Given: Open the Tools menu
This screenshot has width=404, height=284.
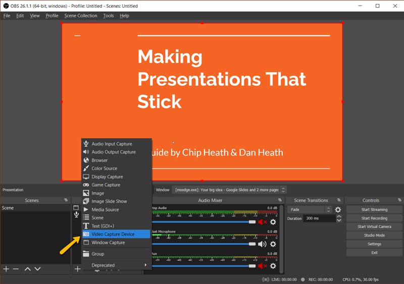Looking at the screenshot, I should coord(109,16).
